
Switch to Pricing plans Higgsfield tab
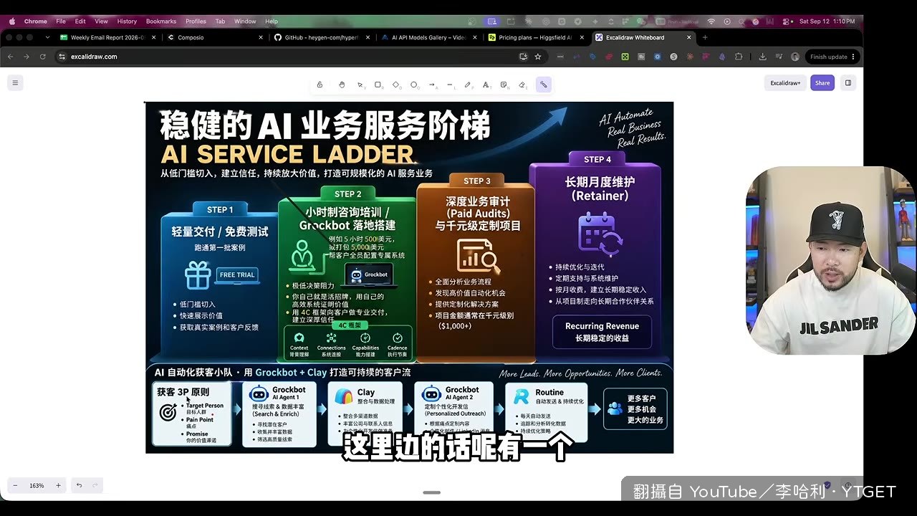536,37
